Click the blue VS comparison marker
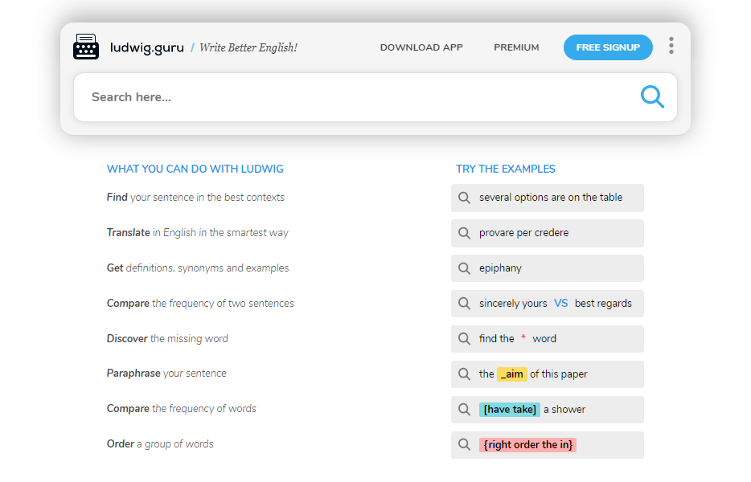 click(561, 303)
